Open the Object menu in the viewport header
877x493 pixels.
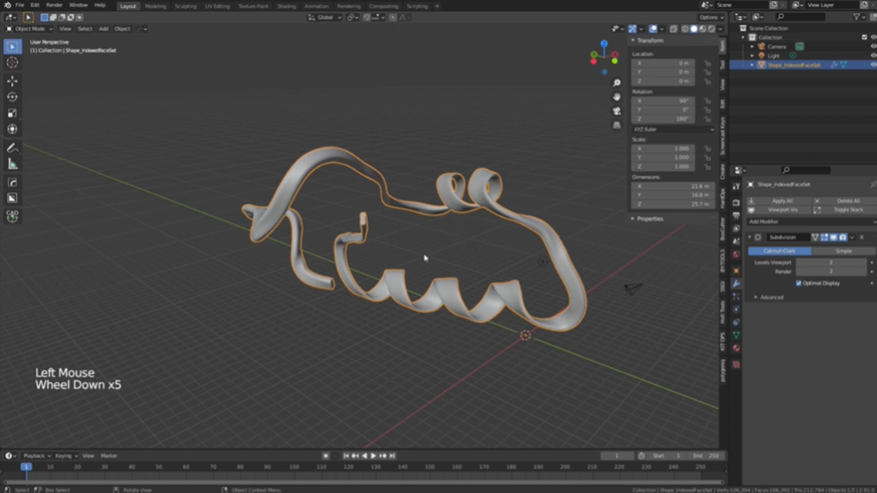[122, 29]
